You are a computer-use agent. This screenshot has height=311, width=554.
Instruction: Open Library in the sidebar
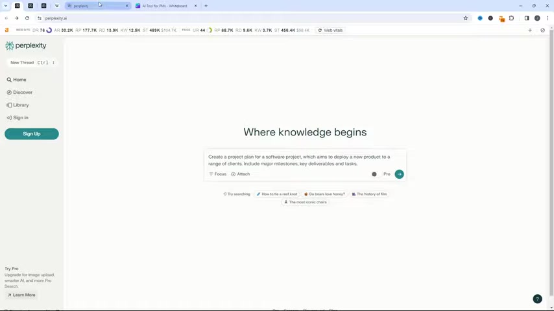click(18, 105)
